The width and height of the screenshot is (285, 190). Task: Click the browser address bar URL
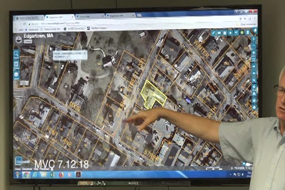60,23
